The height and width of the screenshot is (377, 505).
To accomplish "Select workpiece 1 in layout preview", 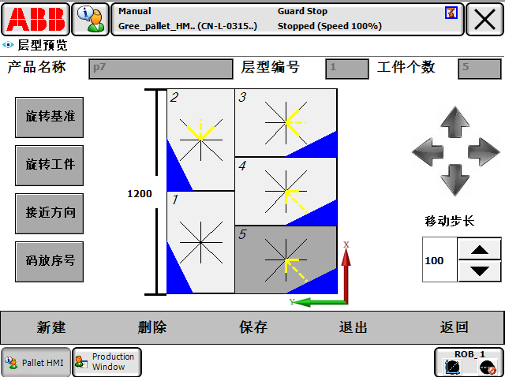I will (200, 242).
